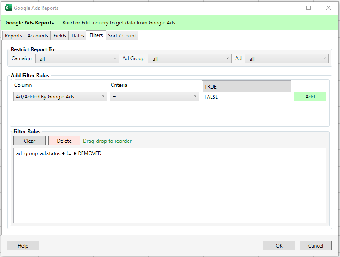Open the Ad restriction dropdown
The width and height of the screenshot is (340, 257).
point(287,58)
